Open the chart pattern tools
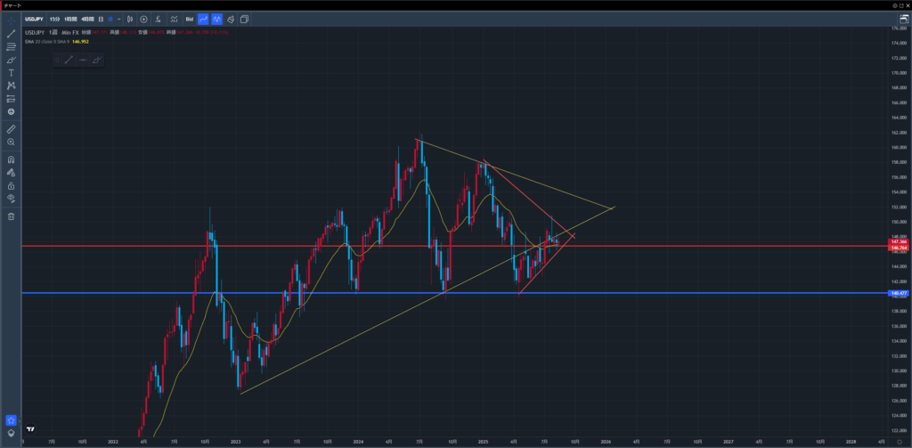The image size is (912, 448). (11, 86)
